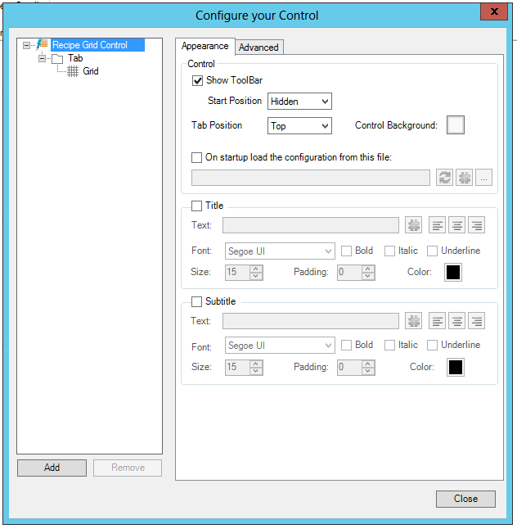Enable the Subtitle checkbox
The width and height of the screenshot is (517, 529).
pyautogui.click(x=197, y=301)
